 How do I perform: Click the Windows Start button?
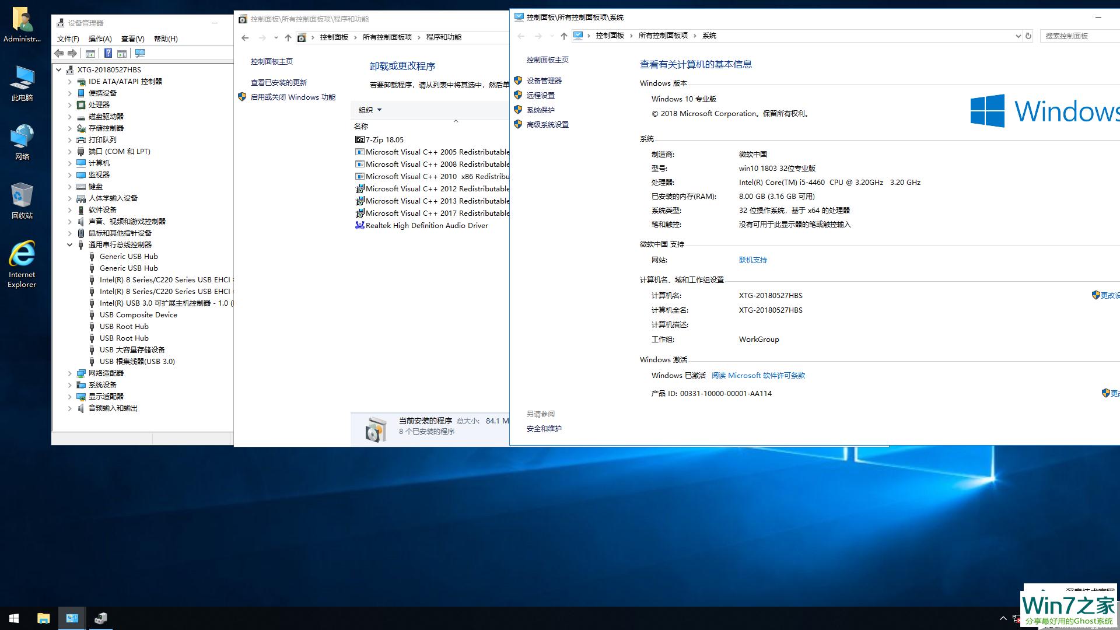14,618
